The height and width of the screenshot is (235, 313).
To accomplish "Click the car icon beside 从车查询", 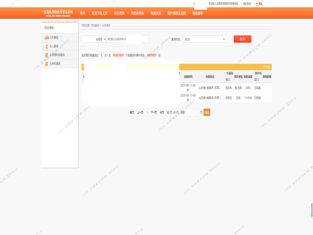I will pyautogui.click(x=46, y=38).
